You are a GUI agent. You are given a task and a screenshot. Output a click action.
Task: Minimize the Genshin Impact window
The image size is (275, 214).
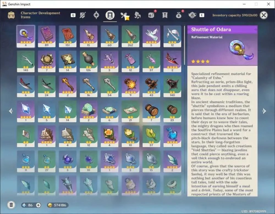[244, 4]
